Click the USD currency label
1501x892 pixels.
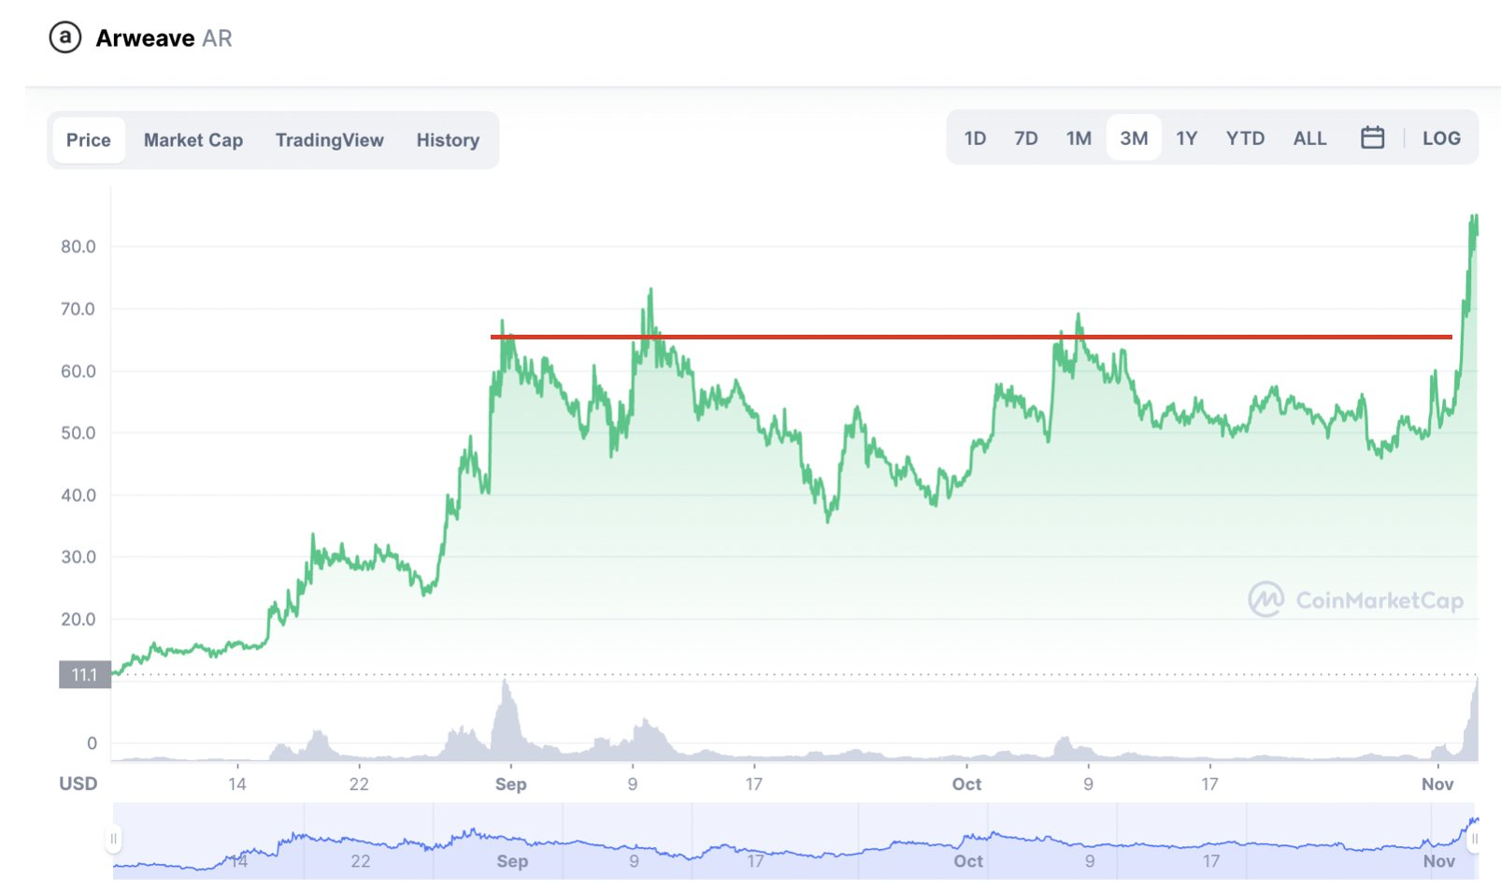click(79, 784)
